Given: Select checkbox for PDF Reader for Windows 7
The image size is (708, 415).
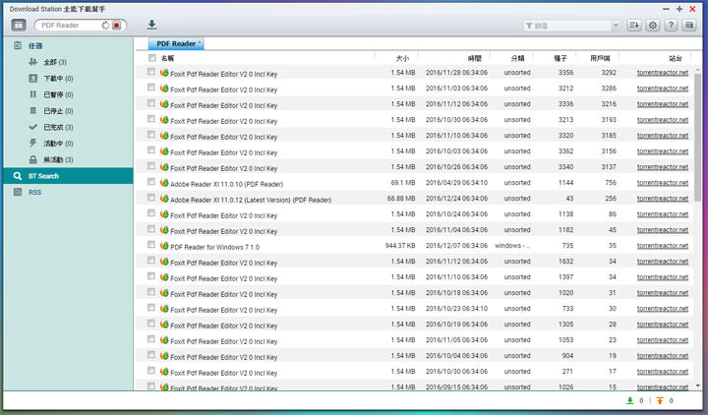Looking at the screenshot, I should pos(151,245).
